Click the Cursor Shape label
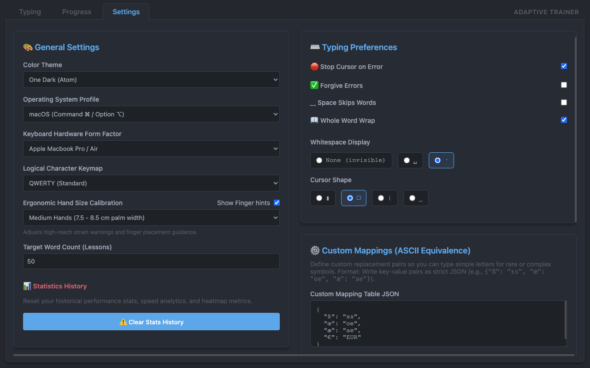590x368 pixels. [x=331, y=180]
